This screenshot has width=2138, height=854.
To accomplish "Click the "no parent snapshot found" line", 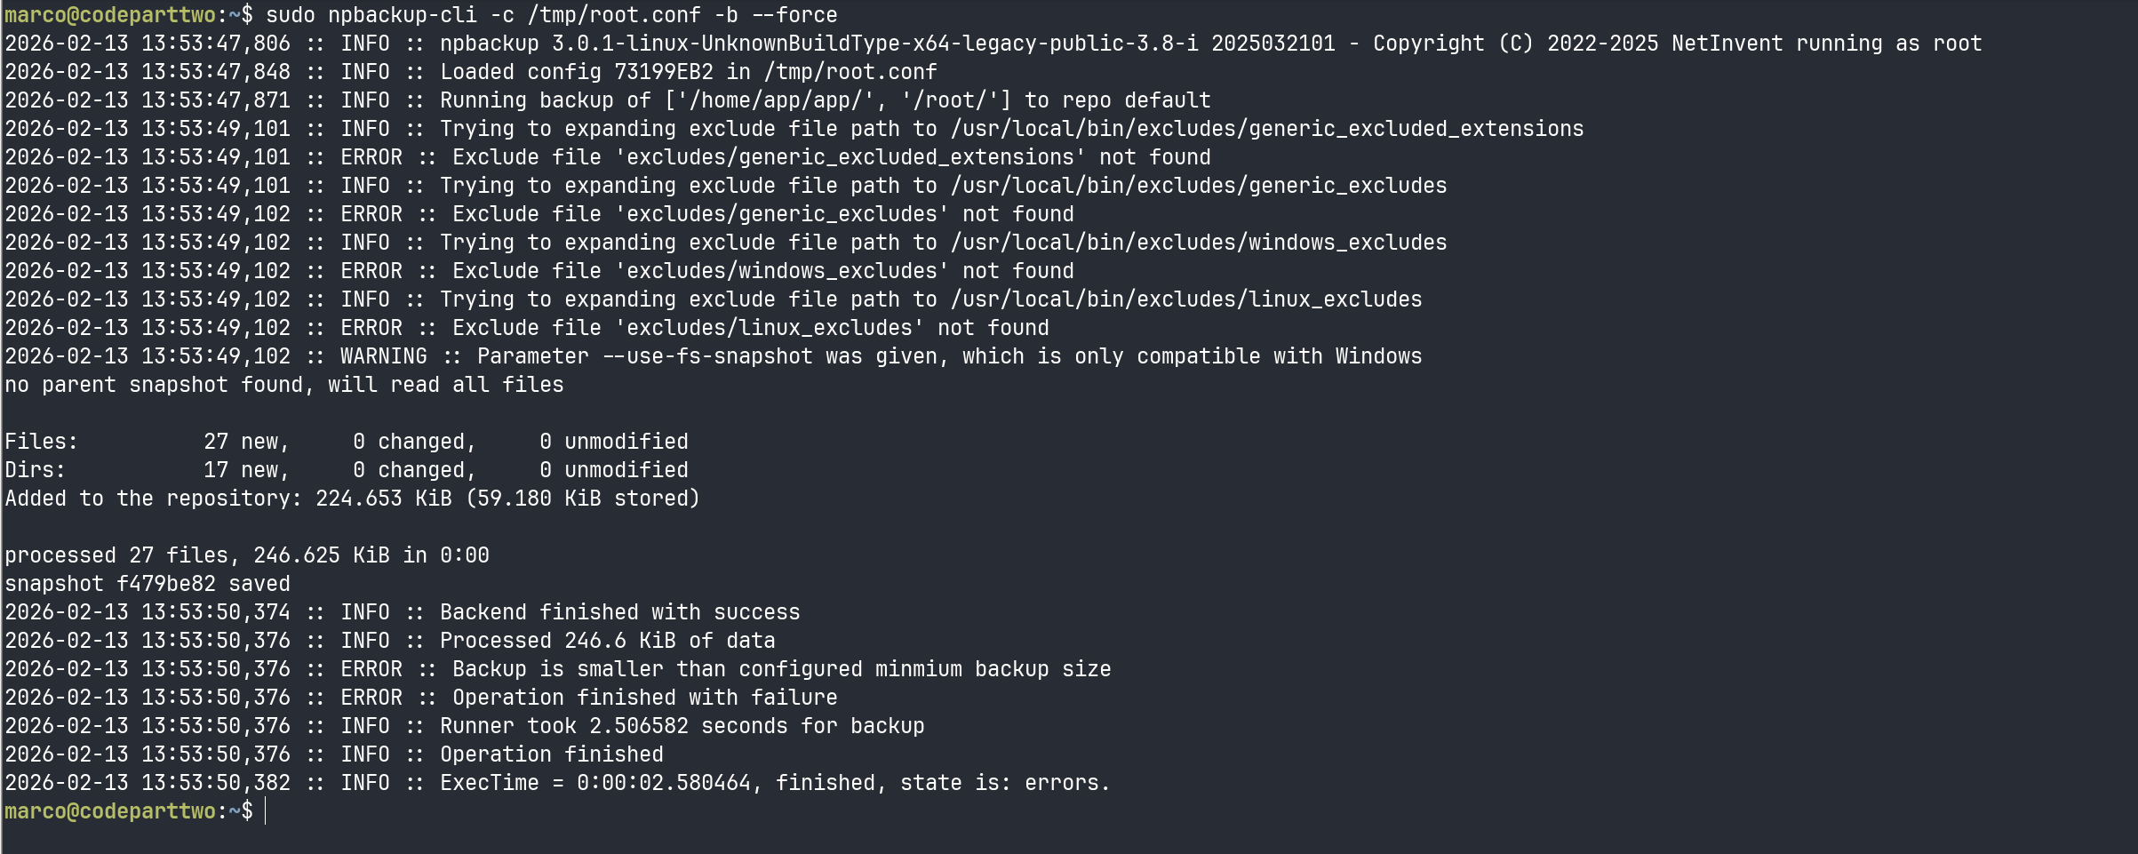I will click(284, 385).
